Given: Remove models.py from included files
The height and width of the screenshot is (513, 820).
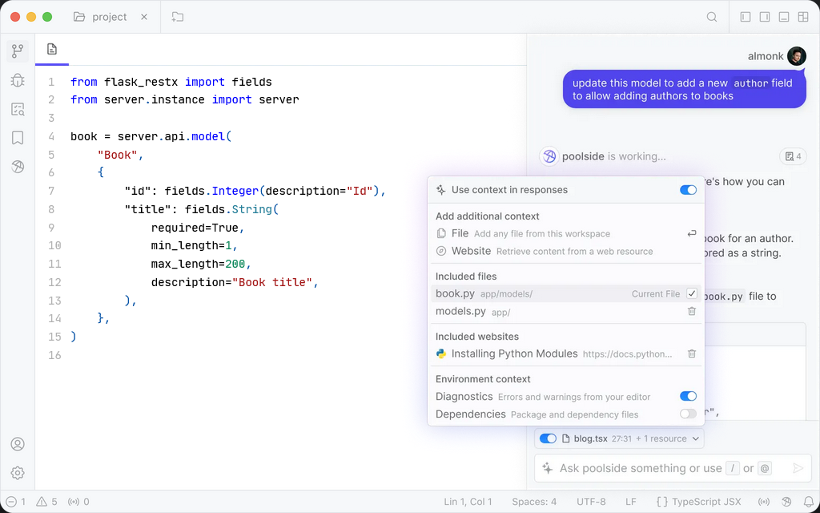Looking at the screenshot, I should (692, 311).
